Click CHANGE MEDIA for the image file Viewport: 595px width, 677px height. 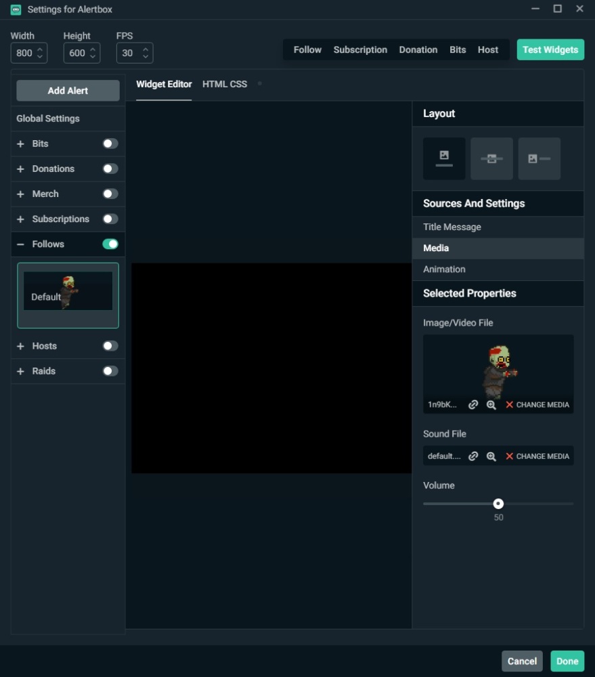tap(542, 405)
